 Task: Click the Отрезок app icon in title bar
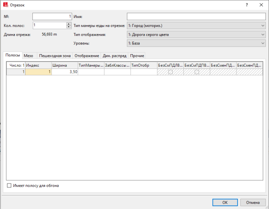(5, 4)
